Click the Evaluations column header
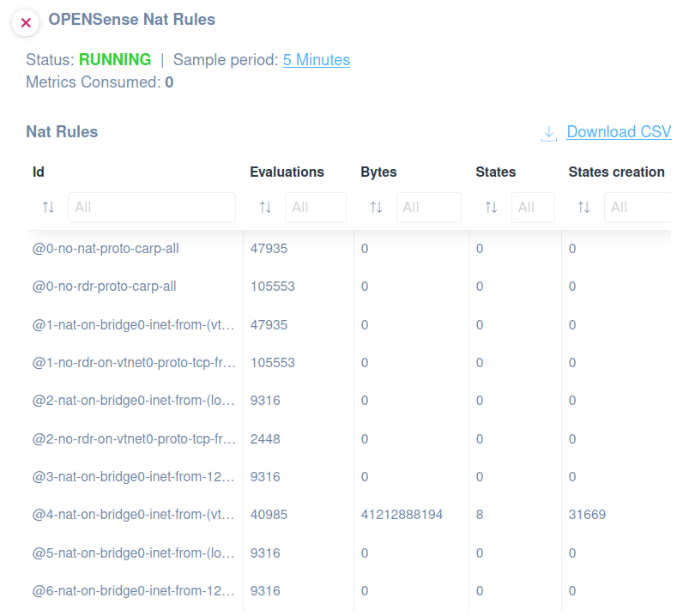The image size is (689, 616). coord(287,172)
